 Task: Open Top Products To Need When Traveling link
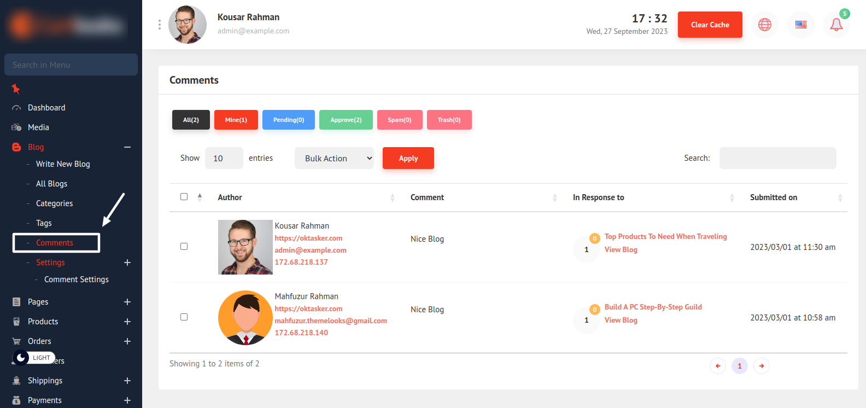point(665,237)
